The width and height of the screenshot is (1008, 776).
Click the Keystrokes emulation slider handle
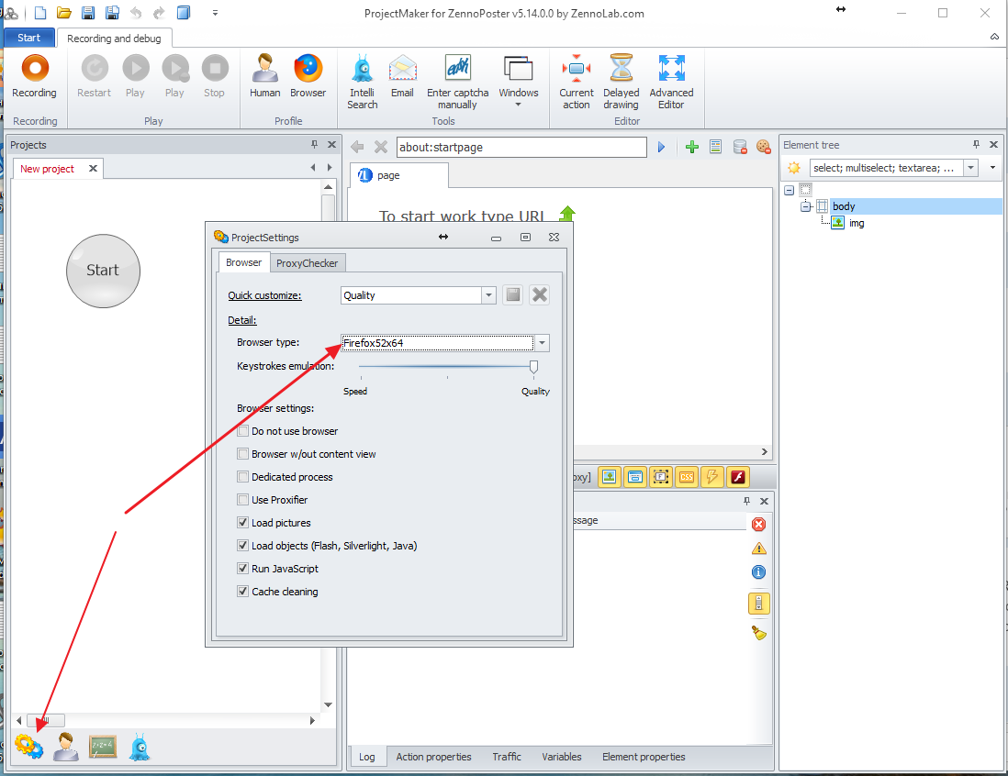pyautogui.click(x=533, y=367)
